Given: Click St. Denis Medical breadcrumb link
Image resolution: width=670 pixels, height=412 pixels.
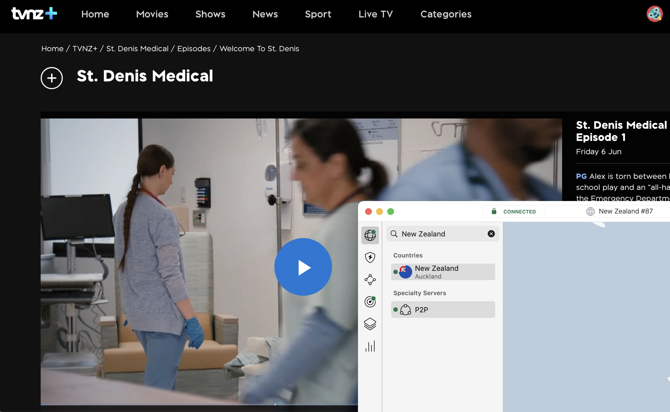Looking at the screenshot, I should (137, 49).
